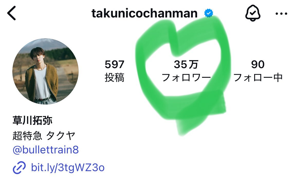
Task: Open the @bullettrain8 mention
Action: coord(45,150)
